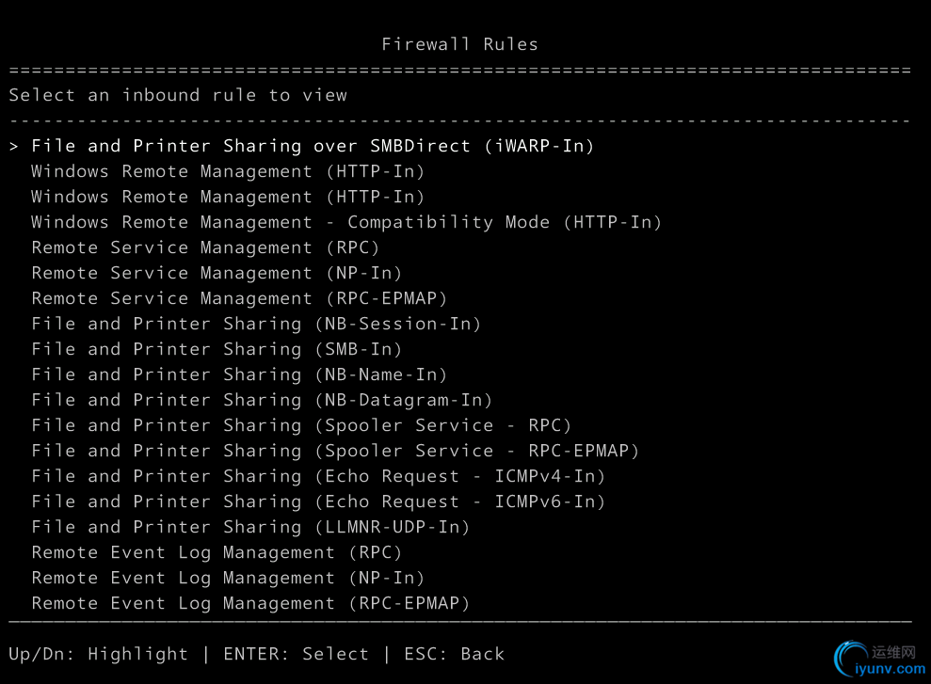Open Echo Request - ICMPv4-In rule
The image size is (931, 684).
pyautogui.click(x=317, y=476)
